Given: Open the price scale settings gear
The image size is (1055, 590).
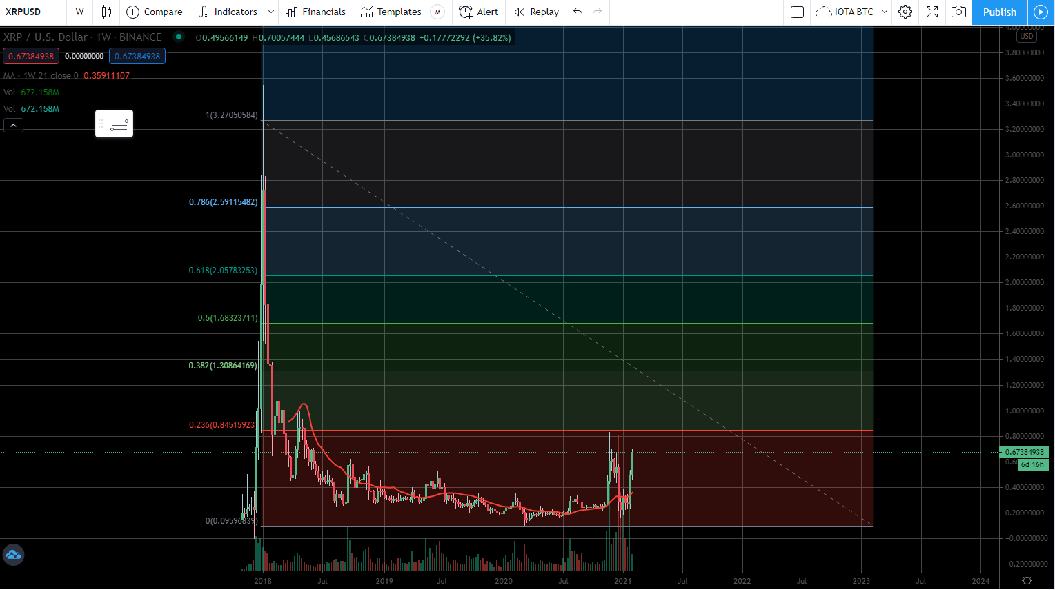Looking at the screenshot, I should point(1027,580).
